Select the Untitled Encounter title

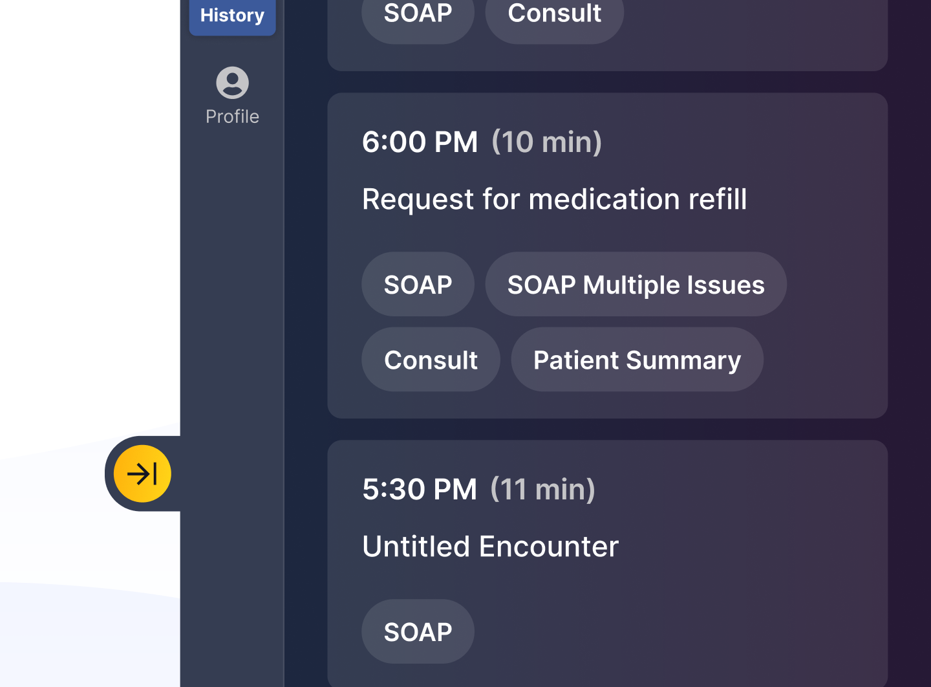[x=490, y=547]
